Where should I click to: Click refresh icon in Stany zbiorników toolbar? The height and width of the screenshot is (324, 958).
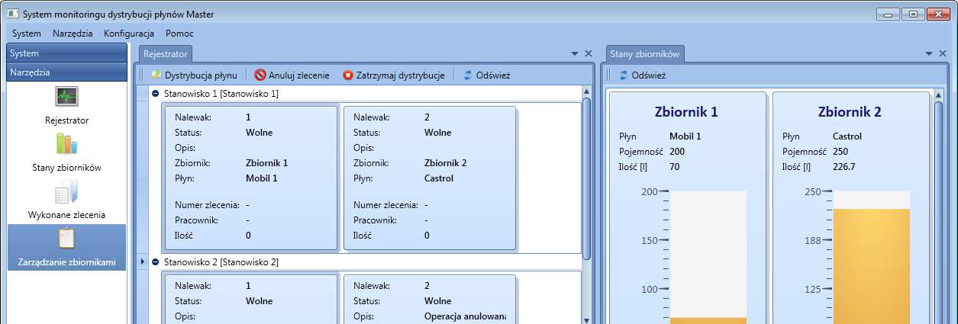[624, 75]
